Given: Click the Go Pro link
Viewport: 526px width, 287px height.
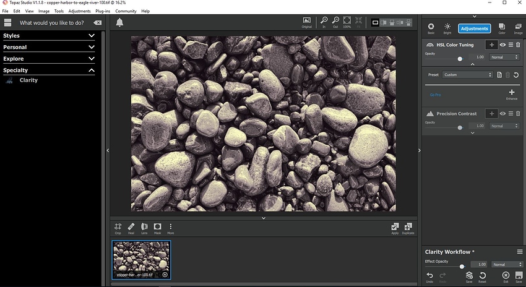Looking at the screenshot, I should [435, 95].
